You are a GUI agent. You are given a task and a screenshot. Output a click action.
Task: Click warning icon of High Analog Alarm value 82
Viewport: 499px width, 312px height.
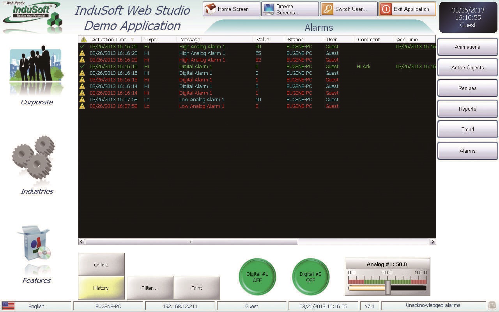[x=82, y=60]
